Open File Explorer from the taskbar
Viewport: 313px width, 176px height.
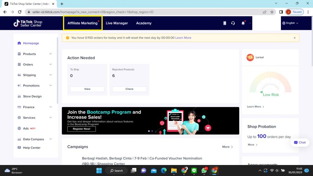point(174,170)
